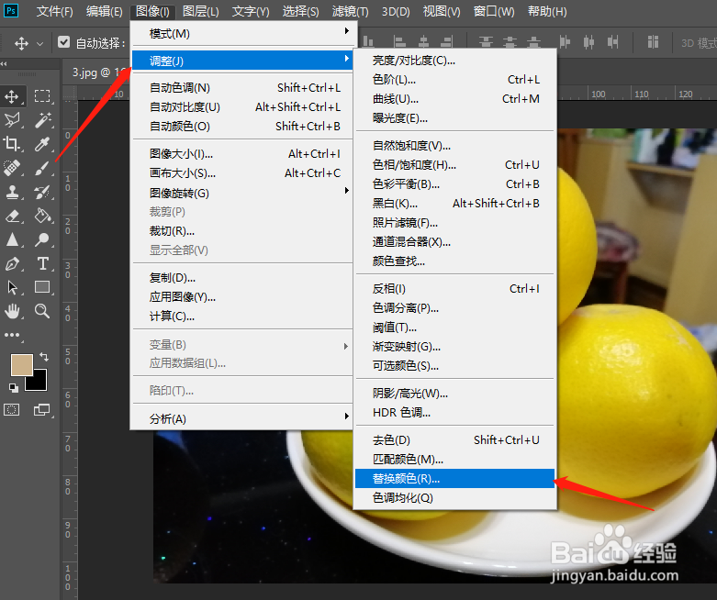Select the Pen tool

pos(12,263)
